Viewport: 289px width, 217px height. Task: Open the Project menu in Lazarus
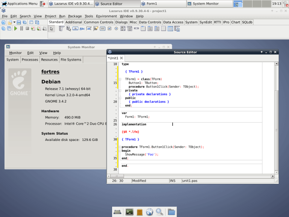(50, 16)
